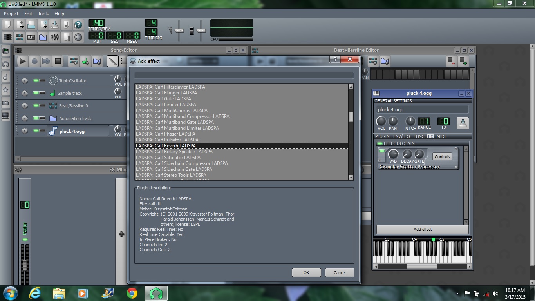The width and height of the screenshot is (535, 301).
Task: Open Automation track gear menu
Action: point(25,118)
